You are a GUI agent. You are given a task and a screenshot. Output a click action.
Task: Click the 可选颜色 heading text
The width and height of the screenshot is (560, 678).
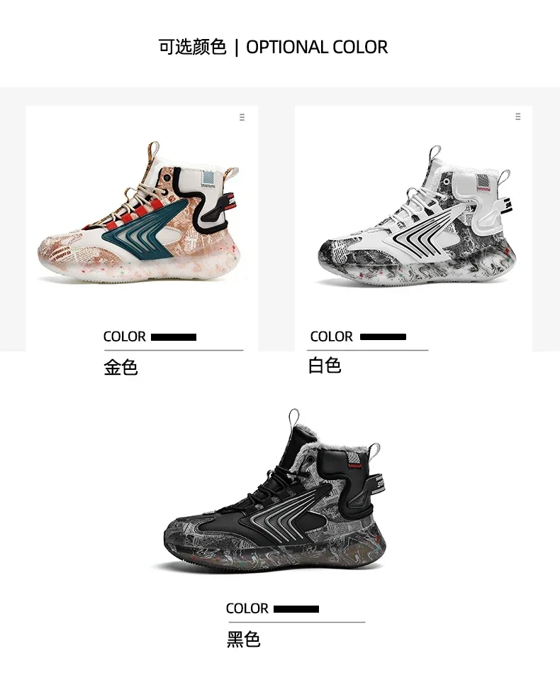point(192,47)
